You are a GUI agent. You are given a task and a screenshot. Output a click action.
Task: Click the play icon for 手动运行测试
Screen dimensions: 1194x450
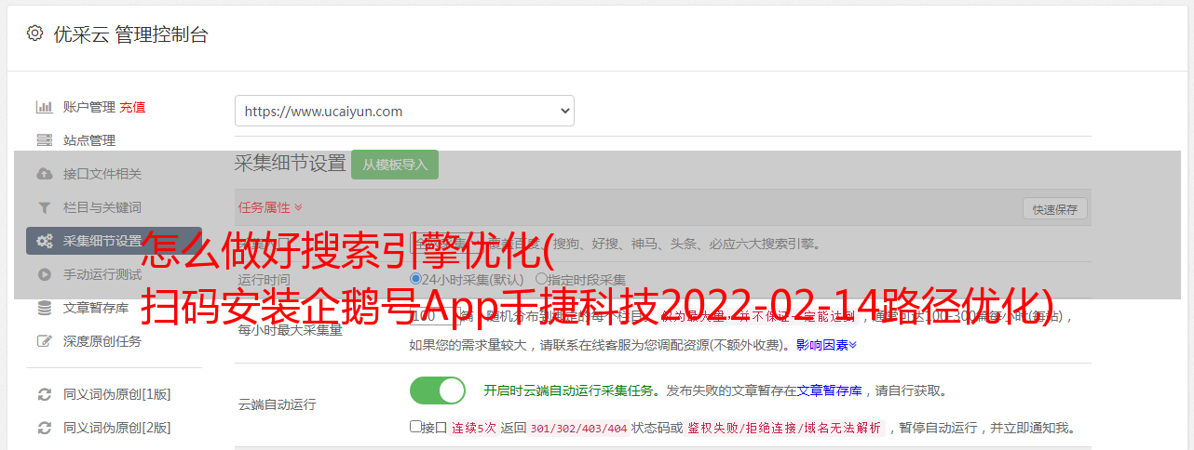tap(44, 274)
